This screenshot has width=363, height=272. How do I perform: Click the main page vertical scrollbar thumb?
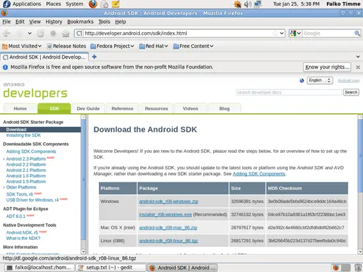(360, 156)
